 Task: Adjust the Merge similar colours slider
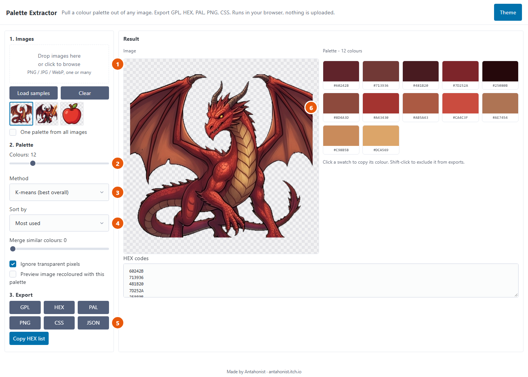coord(59,249)
